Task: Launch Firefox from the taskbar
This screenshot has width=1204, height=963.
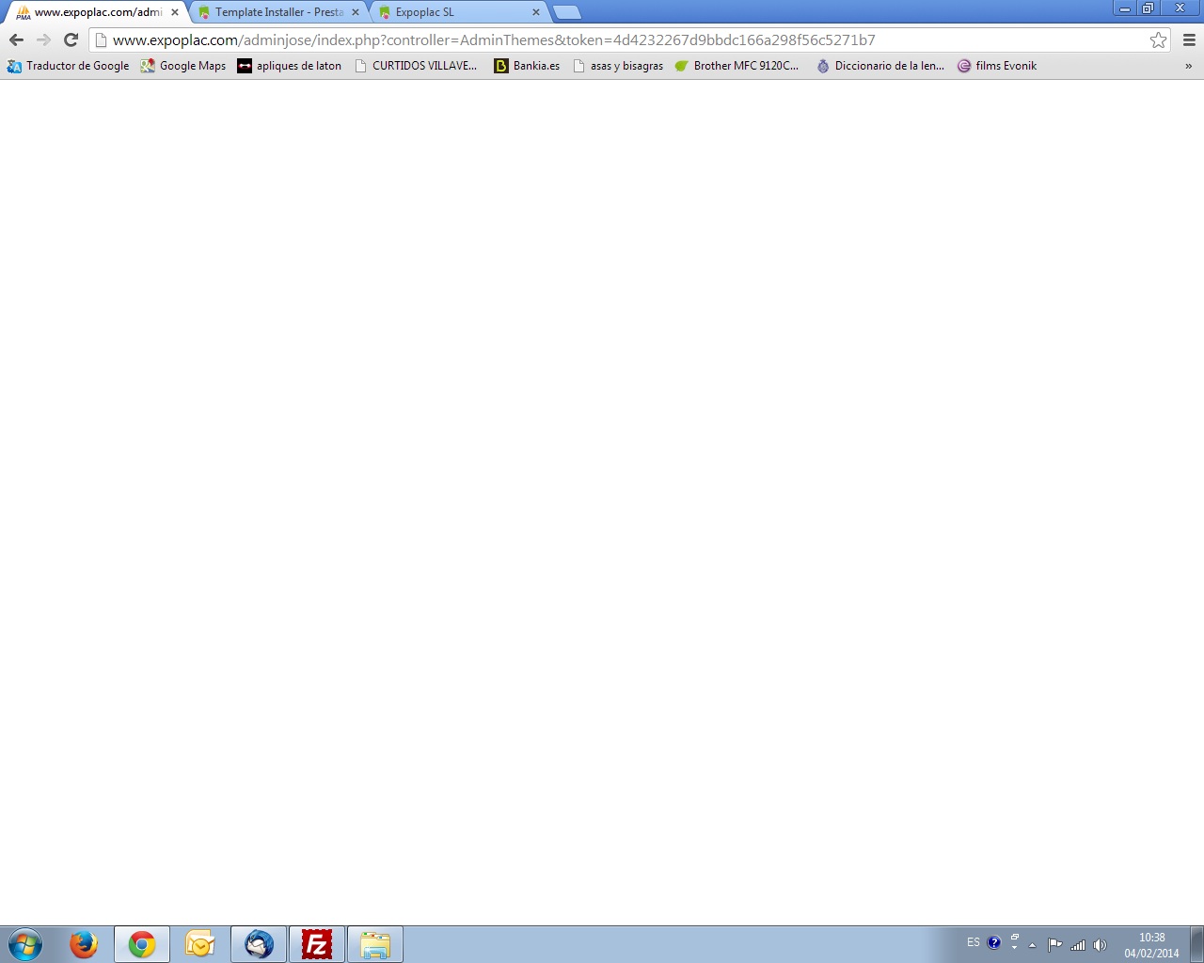Action: pos(84,944)
